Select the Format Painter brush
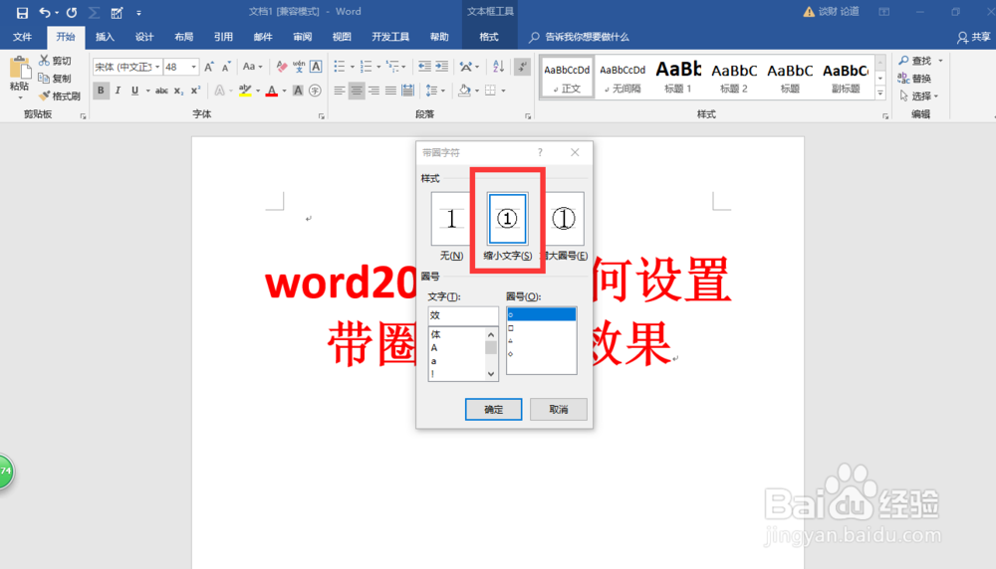The width and height of the screenshot is (996, 569). 59,95
